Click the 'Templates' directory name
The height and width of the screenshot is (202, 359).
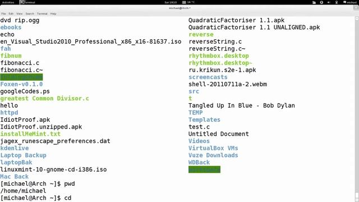click(204, 120)
